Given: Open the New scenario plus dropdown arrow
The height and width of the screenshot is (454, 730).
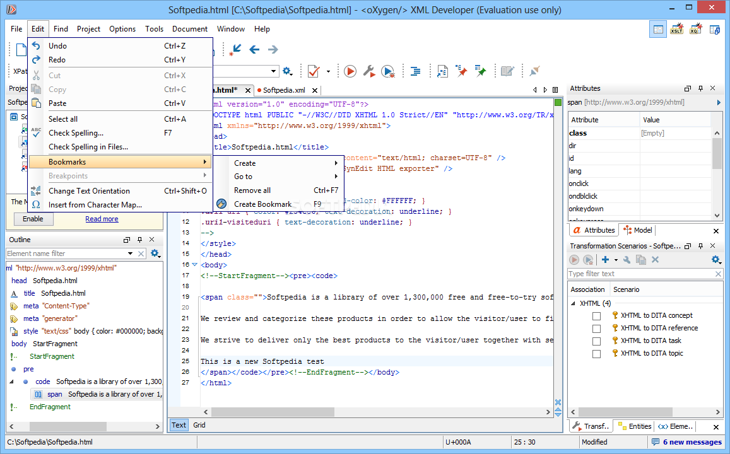Looking at the screenshot, I should 616,260.
